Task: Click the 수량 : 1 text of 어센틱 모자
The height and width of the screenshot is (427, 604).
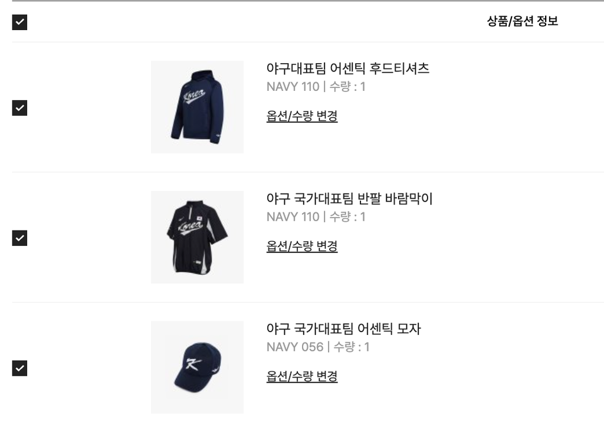Action: pos(352,347)
